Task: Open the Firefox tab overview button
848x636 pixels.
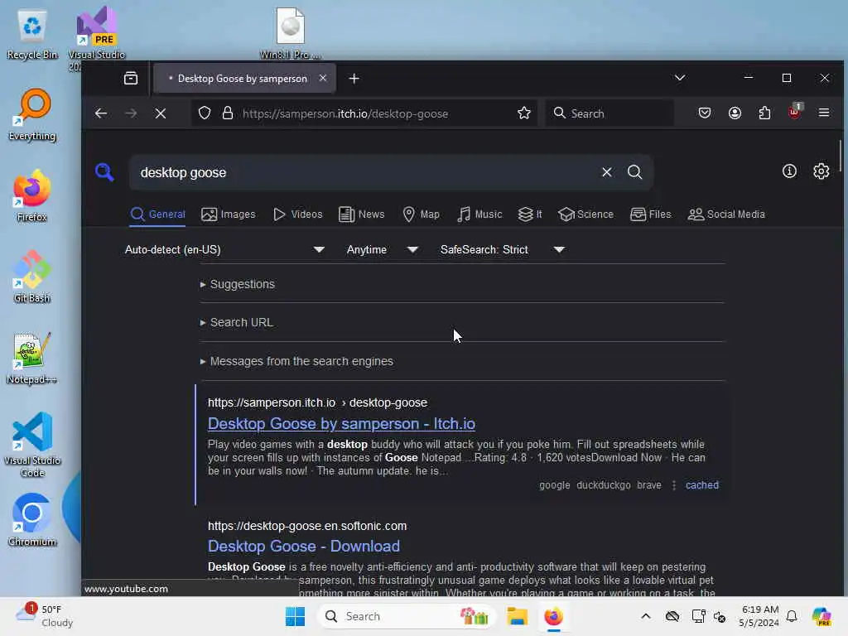Action: point(130,79)
